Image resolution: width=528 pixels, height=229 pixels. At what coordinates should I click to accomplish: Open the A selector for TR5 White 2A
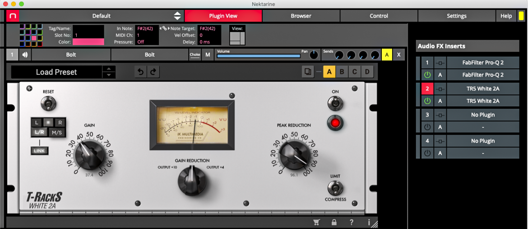[x=440, y=101]
